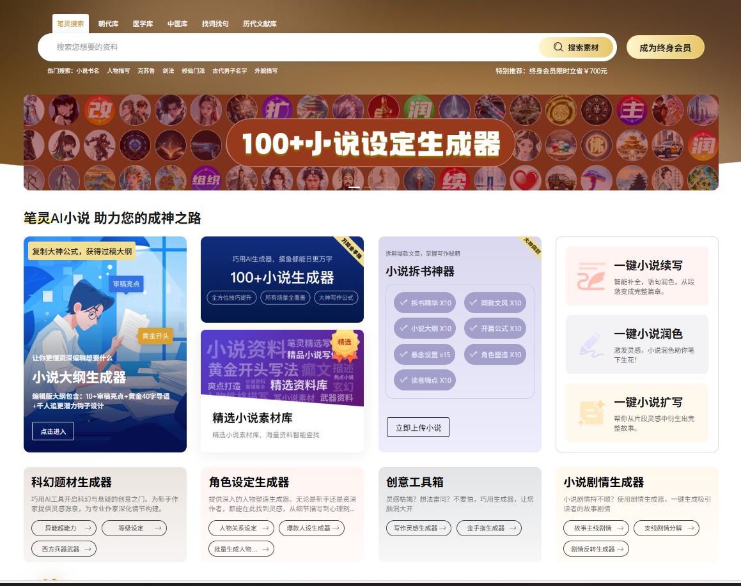Screen dimensions: 741x586
Task: Select hot search term 外貌描写
Action: pos(266,71)
